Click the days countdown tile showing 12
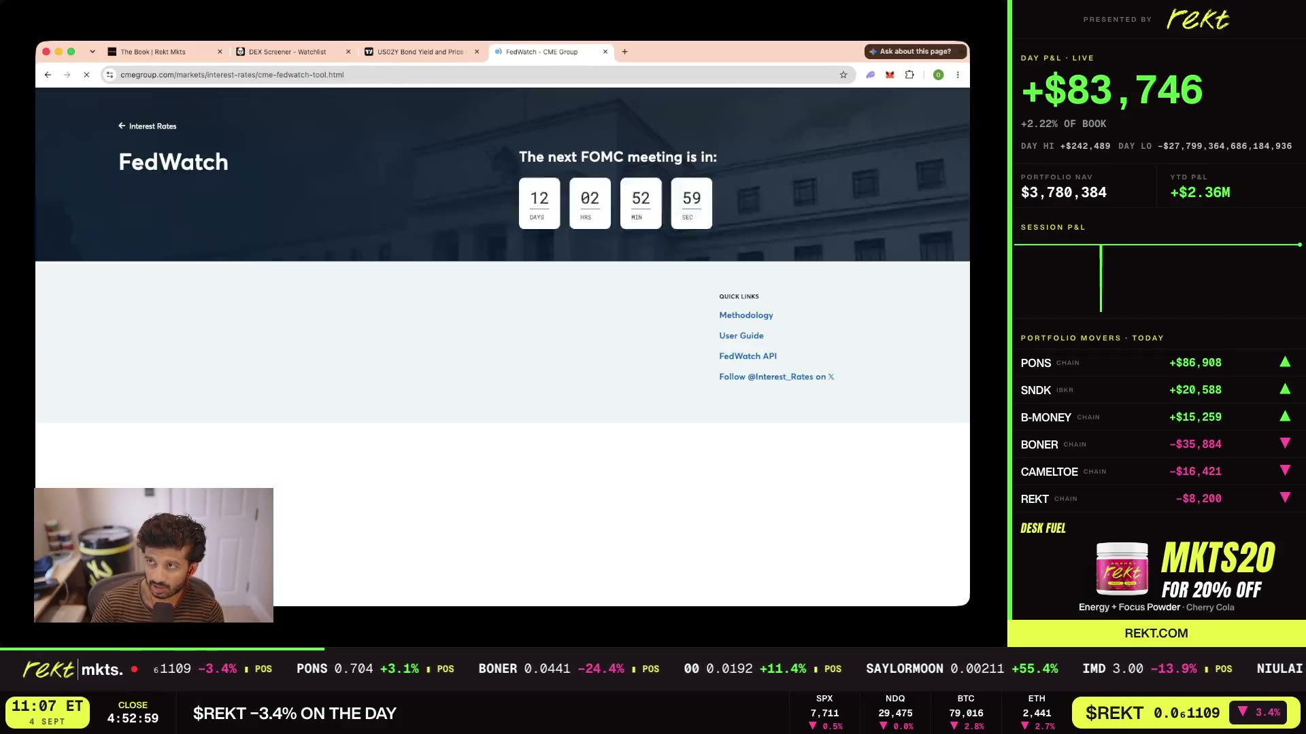Screen dimensions: 1306x734 coord(539,203)
